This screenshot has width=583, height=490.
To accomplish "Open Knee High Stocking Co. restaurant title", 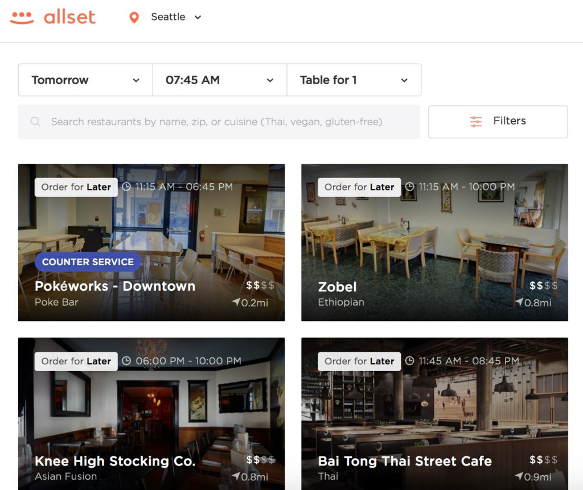I will coord(115,461).
